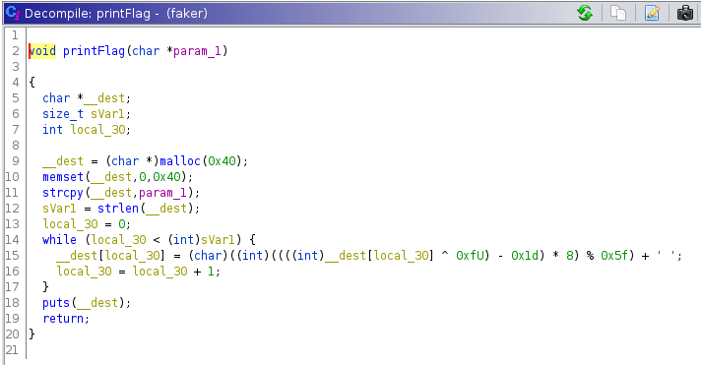Viewport: 701px width, 365px height.
Task: Click the highlighted void keyword
Action: point(42,51)
